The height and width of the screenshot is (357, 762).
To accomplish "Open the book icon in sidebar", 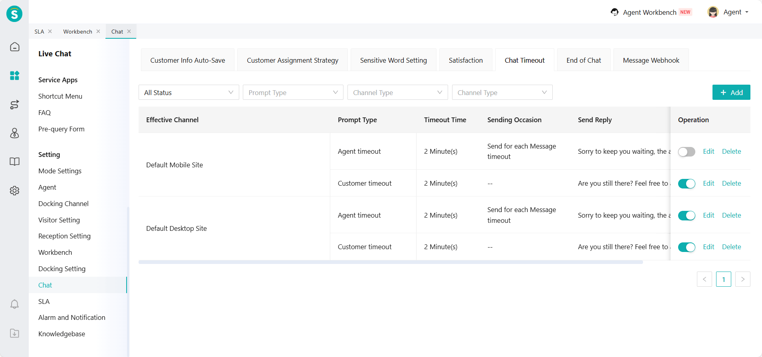I will 15,162.
